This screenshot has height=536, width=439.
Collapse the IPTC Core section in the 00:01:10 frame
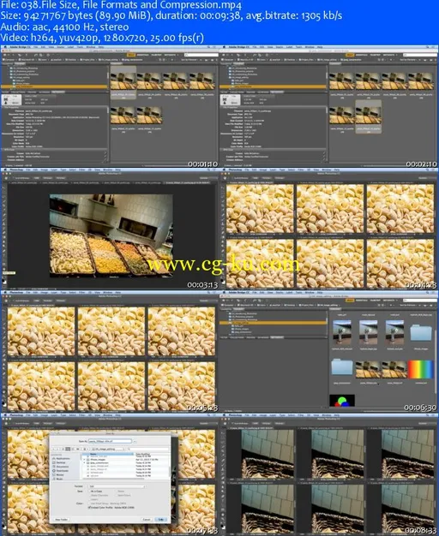point(3,149)
